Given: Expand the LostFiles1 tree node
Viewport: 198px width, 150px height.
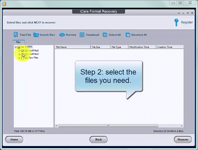Looking at the screenshot, I should [x=19, y=51].
